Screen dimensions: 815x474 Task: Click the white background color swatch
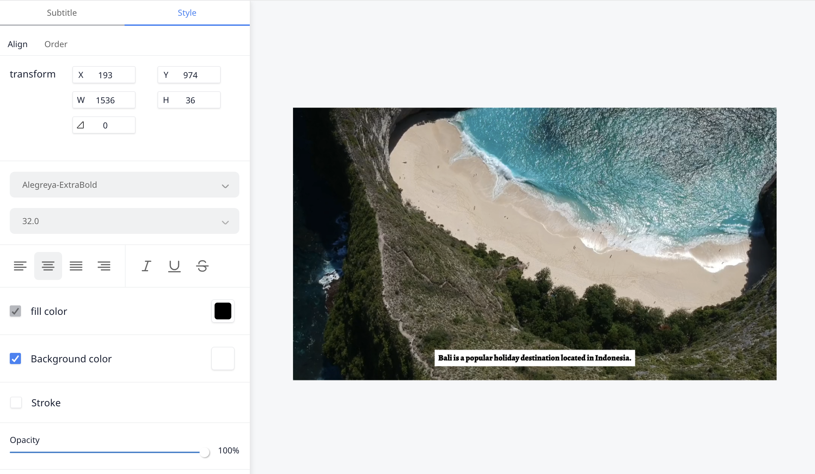click(223, 358)
